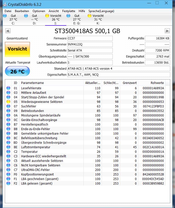Select the Suchfehler parameter name
This screenshot has height=208, width=175.
pyautogui.click(x=29, y=106)
